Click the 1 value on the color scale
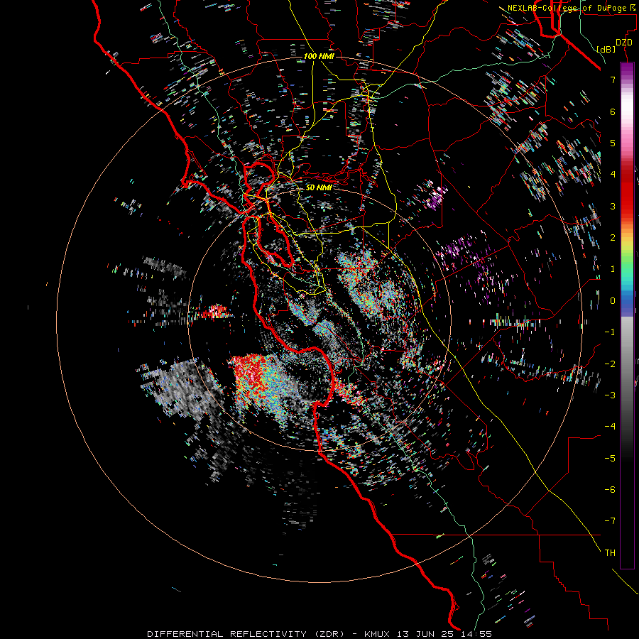This screenshot has width=639, height=639. pyautogui.click(x=613, y=269)
